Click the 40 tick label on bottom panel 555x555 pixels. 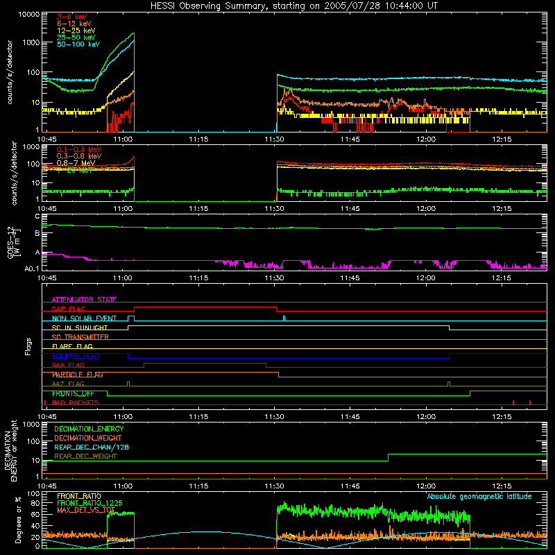click(36, 526)
